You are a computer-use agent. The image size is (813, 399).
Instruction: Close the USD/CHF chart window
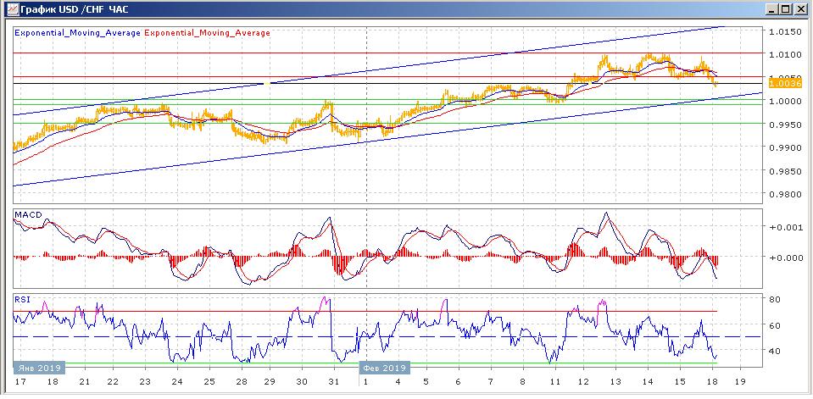point(799,8)
